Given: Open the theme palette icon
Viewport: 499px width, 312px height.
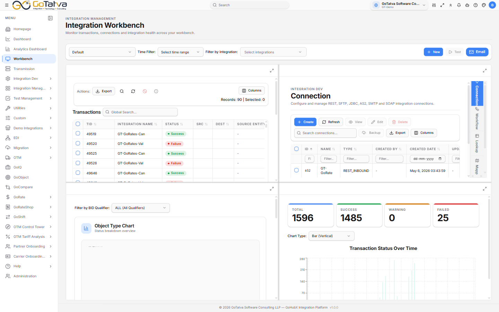Looking at the screenshot, I should click(x=484, y=5).
